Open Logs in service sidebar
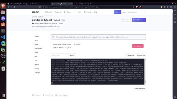The width and height of the screenshot is (177, 99). (x=36, y=40)
